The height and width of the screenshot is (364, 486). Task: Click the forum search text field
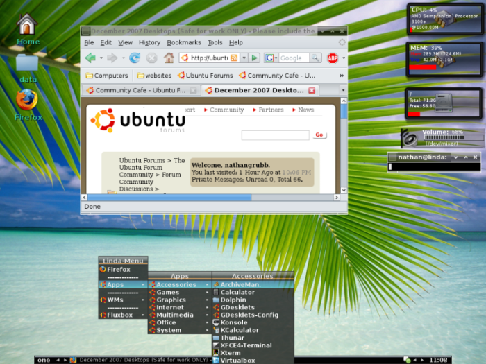(275, 135)
